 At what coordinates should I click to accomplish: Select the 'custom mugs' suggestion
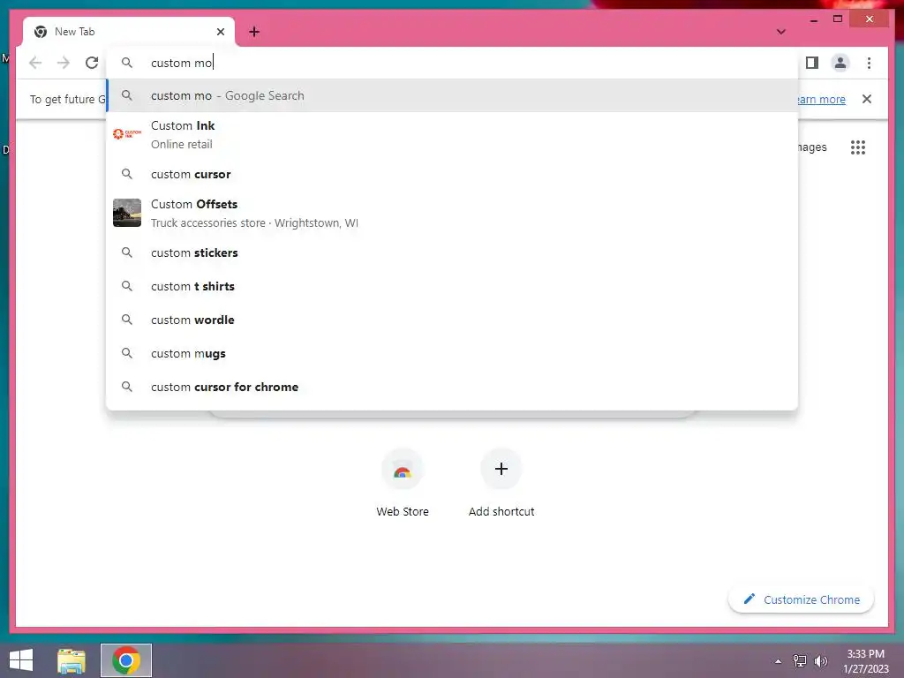[x=452, y=353]
